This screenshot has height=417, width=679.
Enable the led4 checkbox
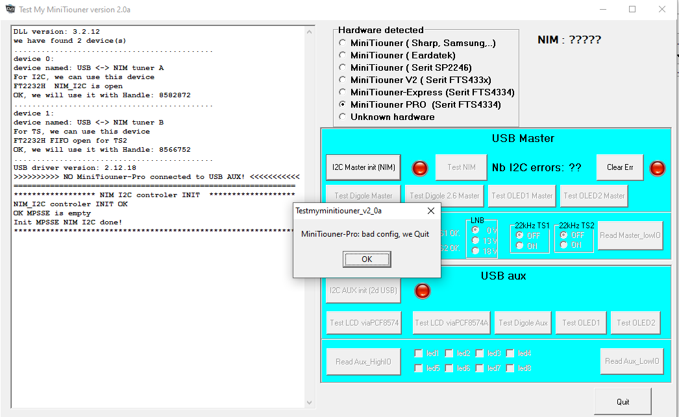[x=510, y=353]
